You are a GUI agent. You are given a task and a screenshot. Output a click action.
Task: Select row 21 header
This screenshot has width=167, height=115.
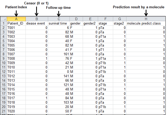(4, 111)
